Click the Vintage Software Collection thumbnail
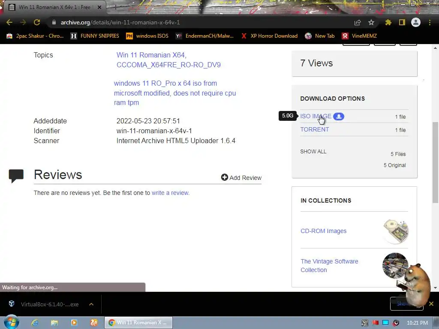 [395, 265]
